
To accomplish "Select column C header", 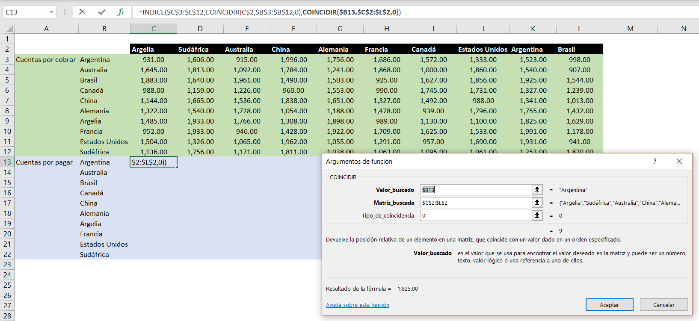I will 154,29.
